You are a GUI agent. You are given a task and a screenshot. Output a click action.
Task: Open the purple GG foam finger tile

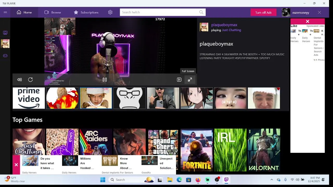pyautogui.click(x=62, y=142)
